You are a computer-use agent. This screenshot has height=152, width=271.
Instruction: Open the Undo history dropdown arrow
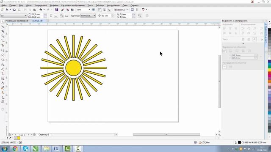point(44,10)
